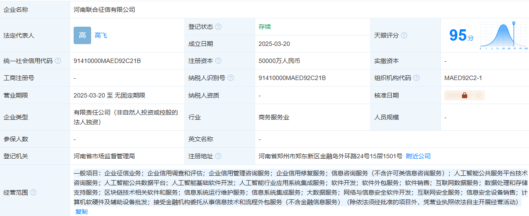Click help icon next to 天眼评分

[x=404, y=35]
